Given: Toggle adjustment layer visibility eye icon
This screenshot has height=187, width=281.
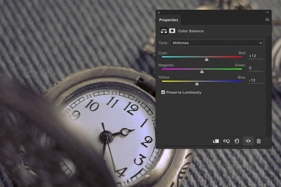Looking at the screenshot, I should [248, 141].
